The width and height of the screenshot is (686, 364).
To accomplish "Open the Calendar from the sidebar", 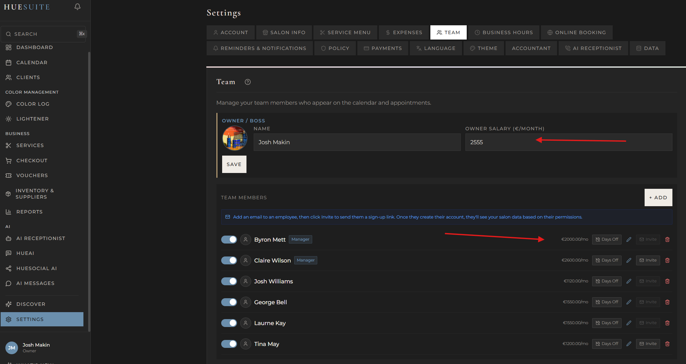I will [x=31, y=62].
